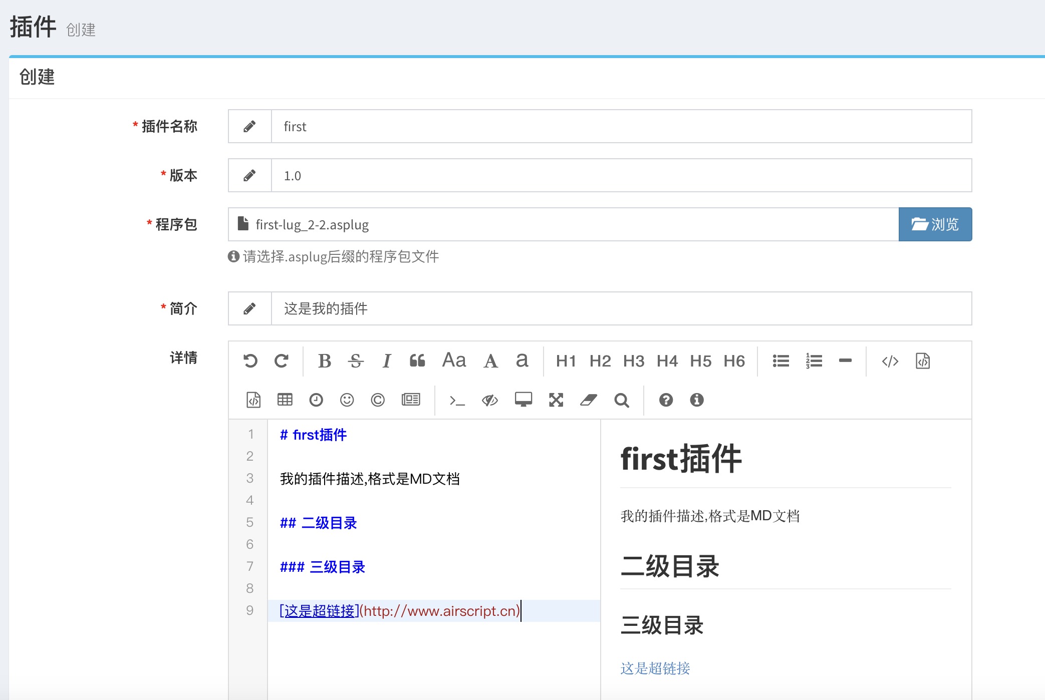Screen dimensions: 1045x700
Task: Jump to line with terminal icon
Action: [x=457, y=401]
